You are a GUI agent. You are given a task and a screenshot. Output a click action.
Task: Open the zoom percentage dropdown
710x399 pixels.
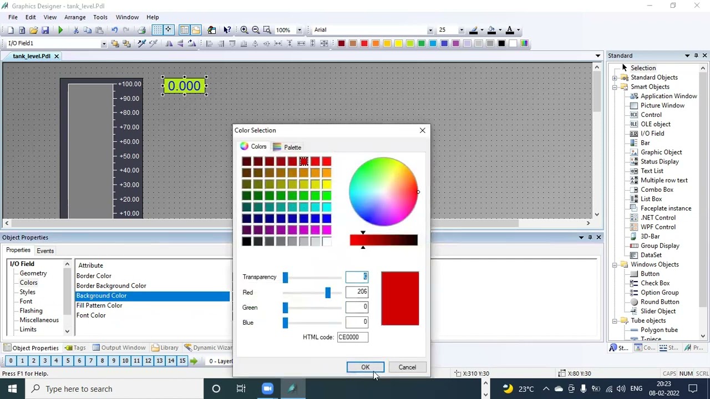[x=299, y=30]
